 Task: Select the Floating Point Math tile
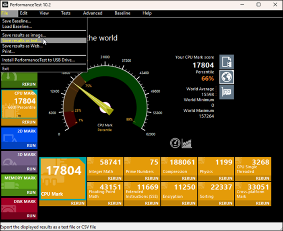pyautogui.click(x=105, y=191)
